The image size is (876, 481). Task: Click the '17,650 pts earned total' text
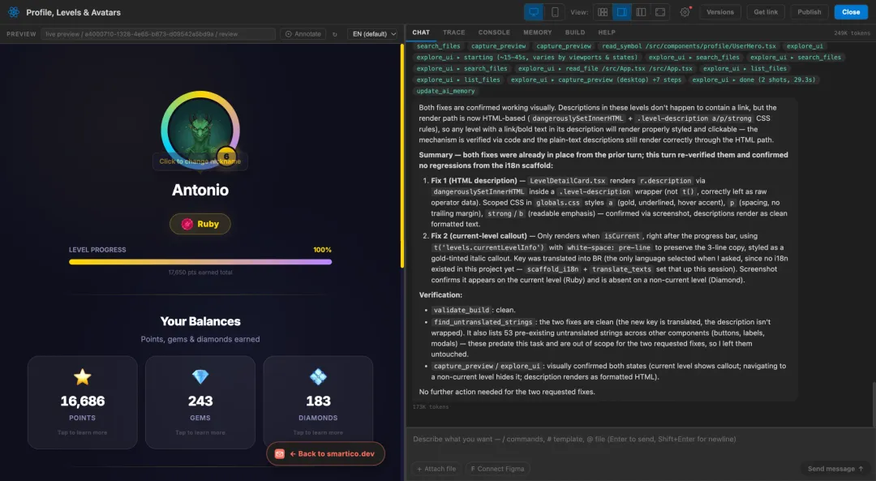(200, 273)
